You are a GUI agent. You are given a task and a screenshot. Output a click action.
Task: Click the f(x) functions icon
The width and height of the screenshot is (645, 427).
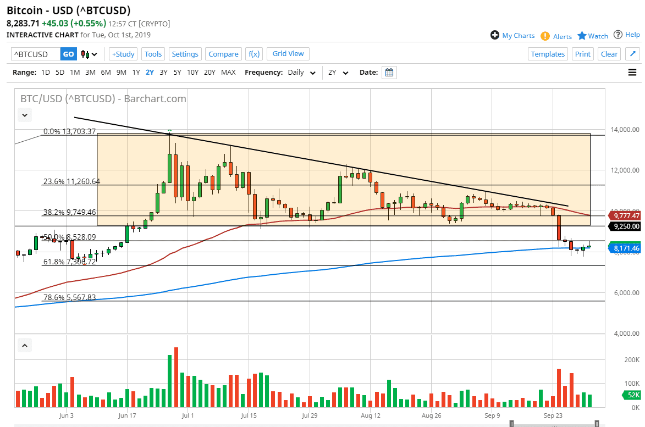pos(253,54)
